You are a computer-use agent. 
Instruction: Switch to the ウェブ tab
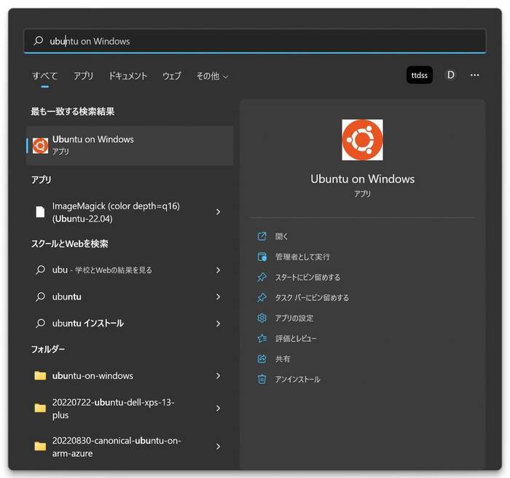click(172, 76)
